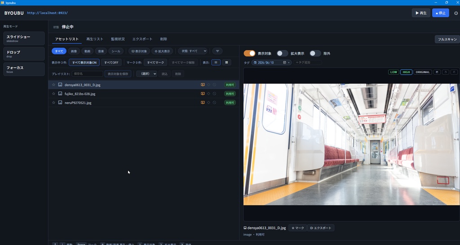This screenshot has width=460, height=245.
Task: Open the 監視状況 tab
Action: click(x=118, y=39)
